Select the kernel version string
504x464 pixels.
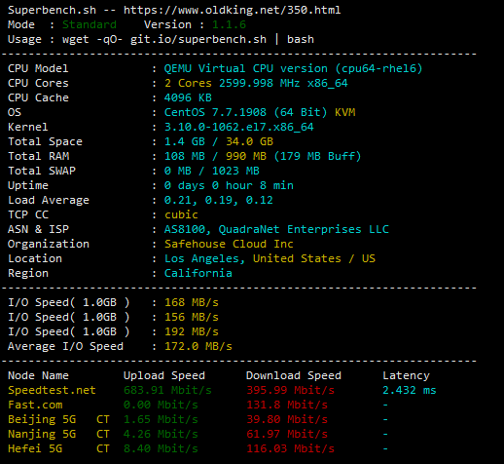239,127
